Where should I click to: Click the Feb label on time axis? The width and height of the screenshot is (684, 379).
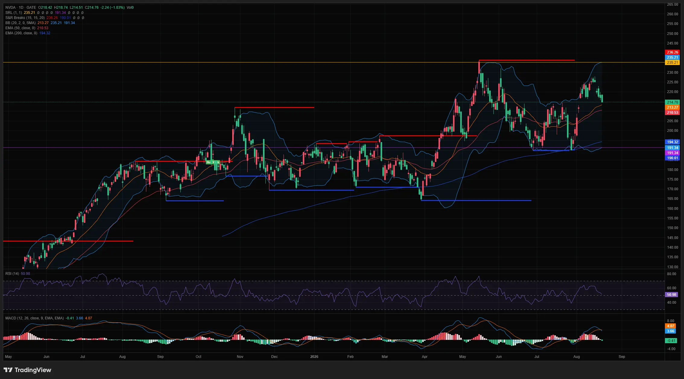[350, 357]
